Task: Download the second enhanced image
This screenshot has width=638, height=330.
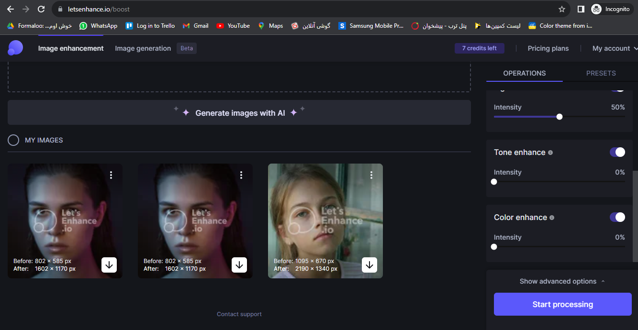Action: tap(239, 265)
